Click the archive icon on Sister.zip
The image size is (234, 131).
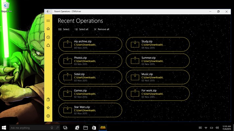[67, 77]
